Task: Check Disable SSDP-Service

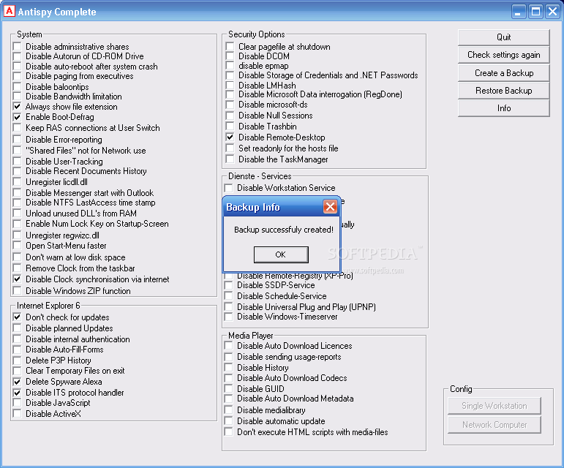Action: [228, 285]
